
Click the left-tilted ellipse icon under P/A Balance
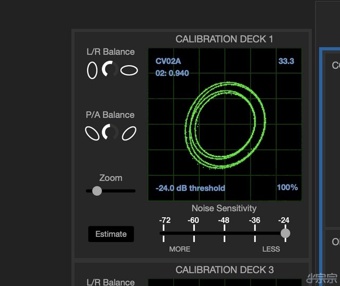pyautogui.click(x=92, y=133)
